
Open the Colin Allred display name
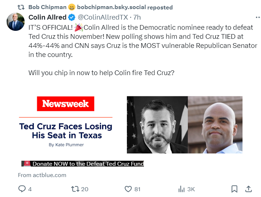(x=47, y=17)
